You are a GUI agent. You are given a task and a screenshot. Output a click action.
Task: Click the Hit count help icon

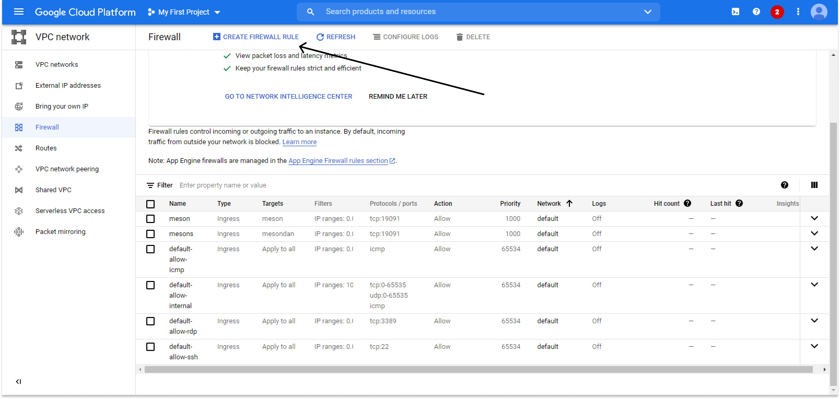687,203
